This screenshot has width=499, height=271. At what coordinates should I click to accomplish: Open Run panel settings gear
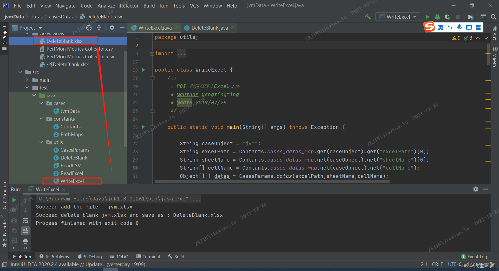point(476,189)
